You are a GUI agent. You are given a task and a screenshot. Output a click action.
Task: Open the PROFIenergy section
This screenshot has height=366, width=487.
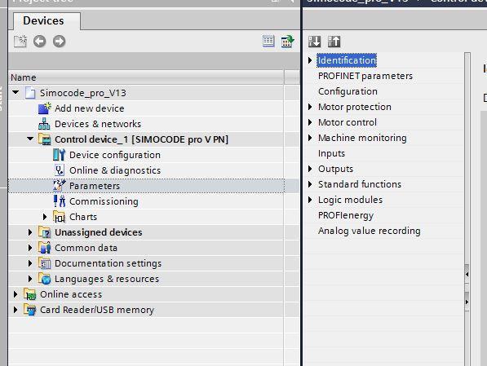(346, 215)
